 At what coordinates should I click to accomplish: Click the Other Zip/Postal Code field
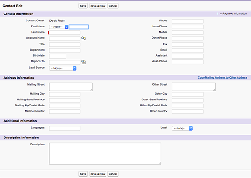188,106
